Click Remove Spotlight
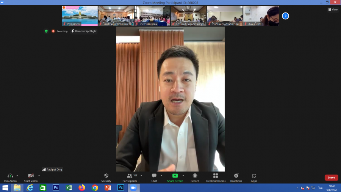 pyautogui.click(x=84, y=31)
